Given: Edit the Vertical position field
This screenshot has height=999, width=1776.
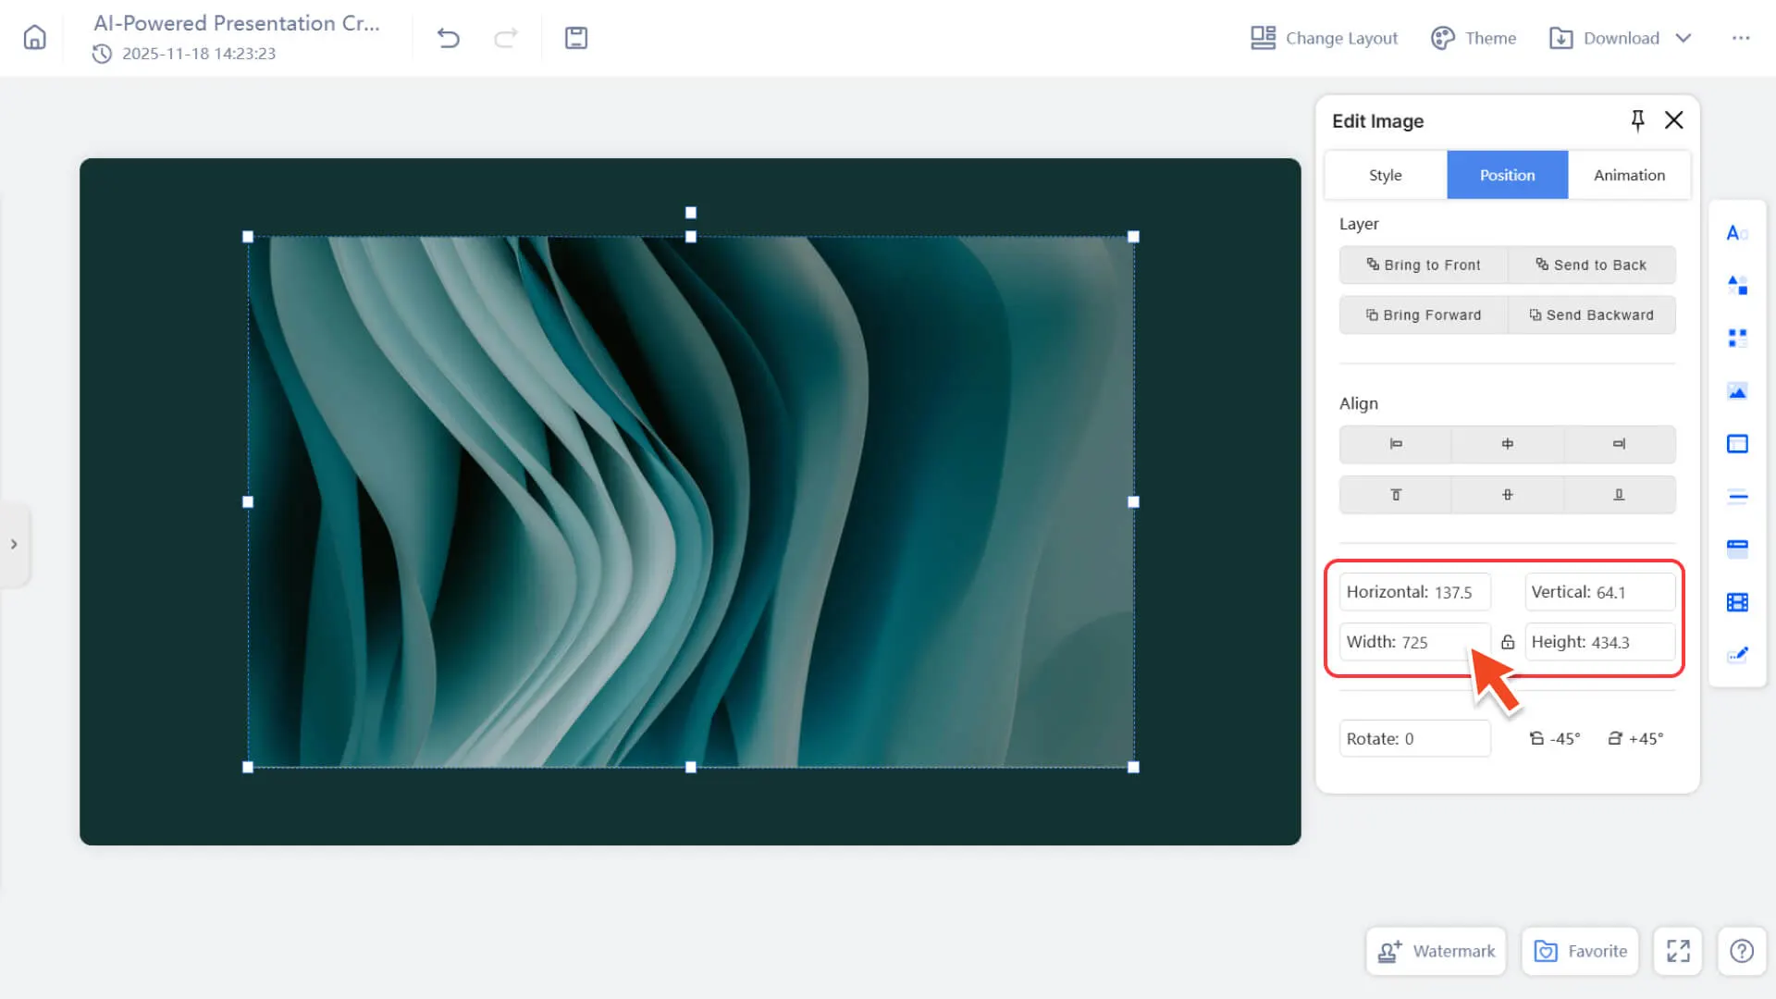Looking at the screenshot, I should [x=1600, y=592].
